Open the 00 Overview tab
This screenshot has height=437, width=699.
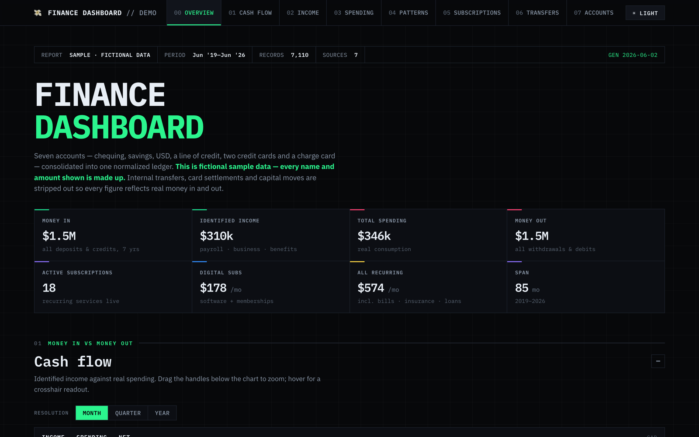[x=194, y=13]
